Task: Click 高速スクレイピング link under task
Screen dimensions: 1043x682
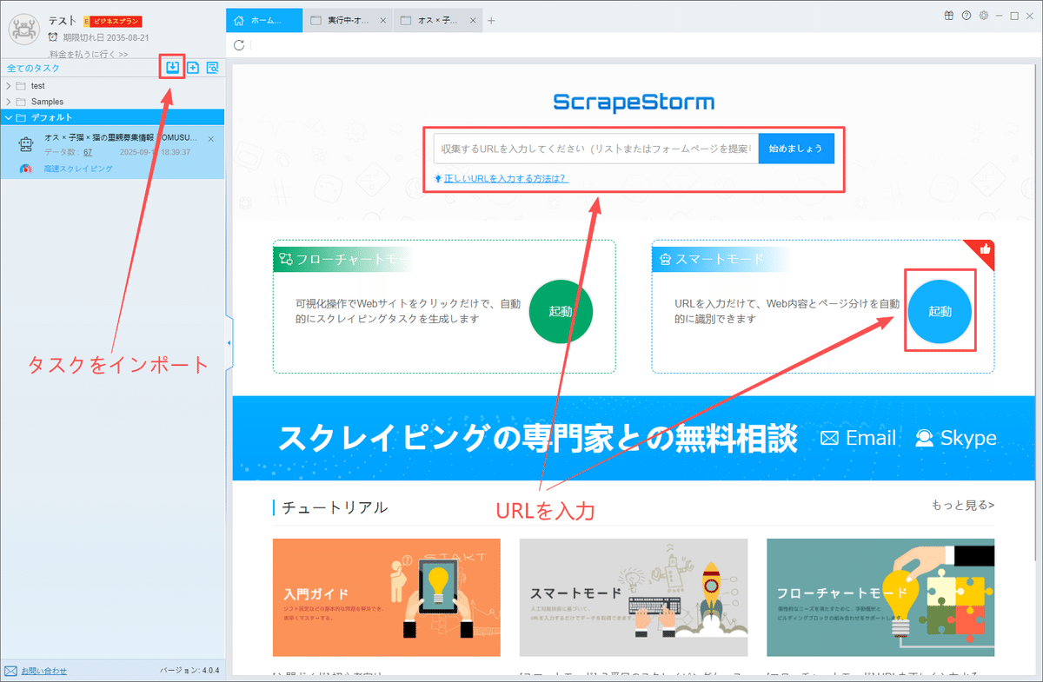Action: [78, 169]
